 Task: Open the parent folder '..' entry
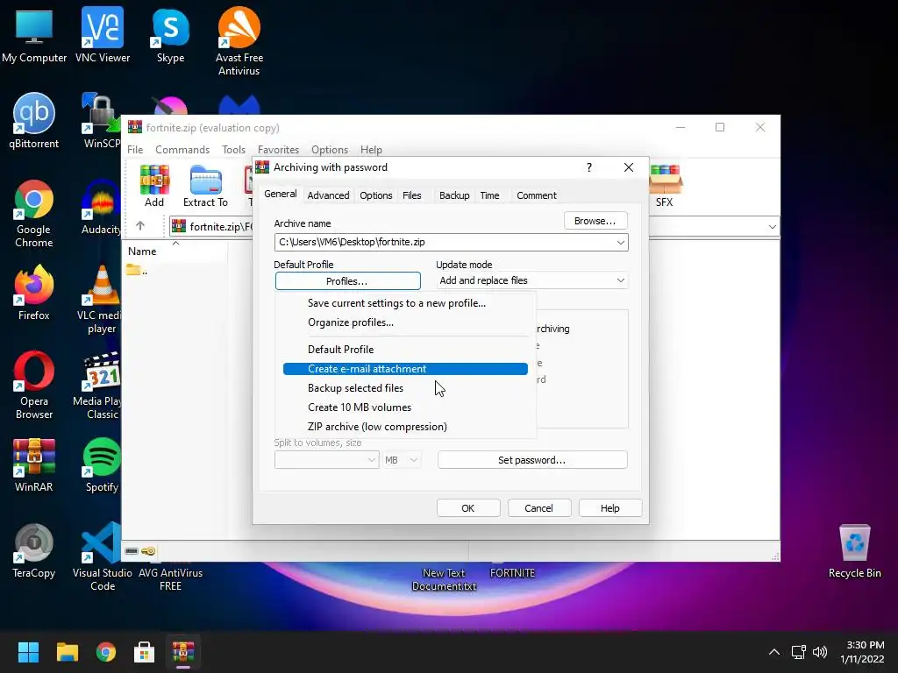pyautogui.click(x=136, y=270)
